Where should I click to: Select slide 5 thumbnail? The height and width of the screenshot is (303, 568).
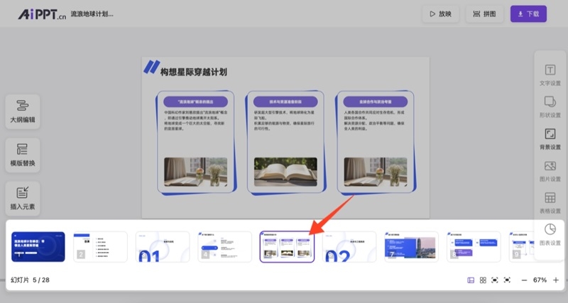coord(287,247)
